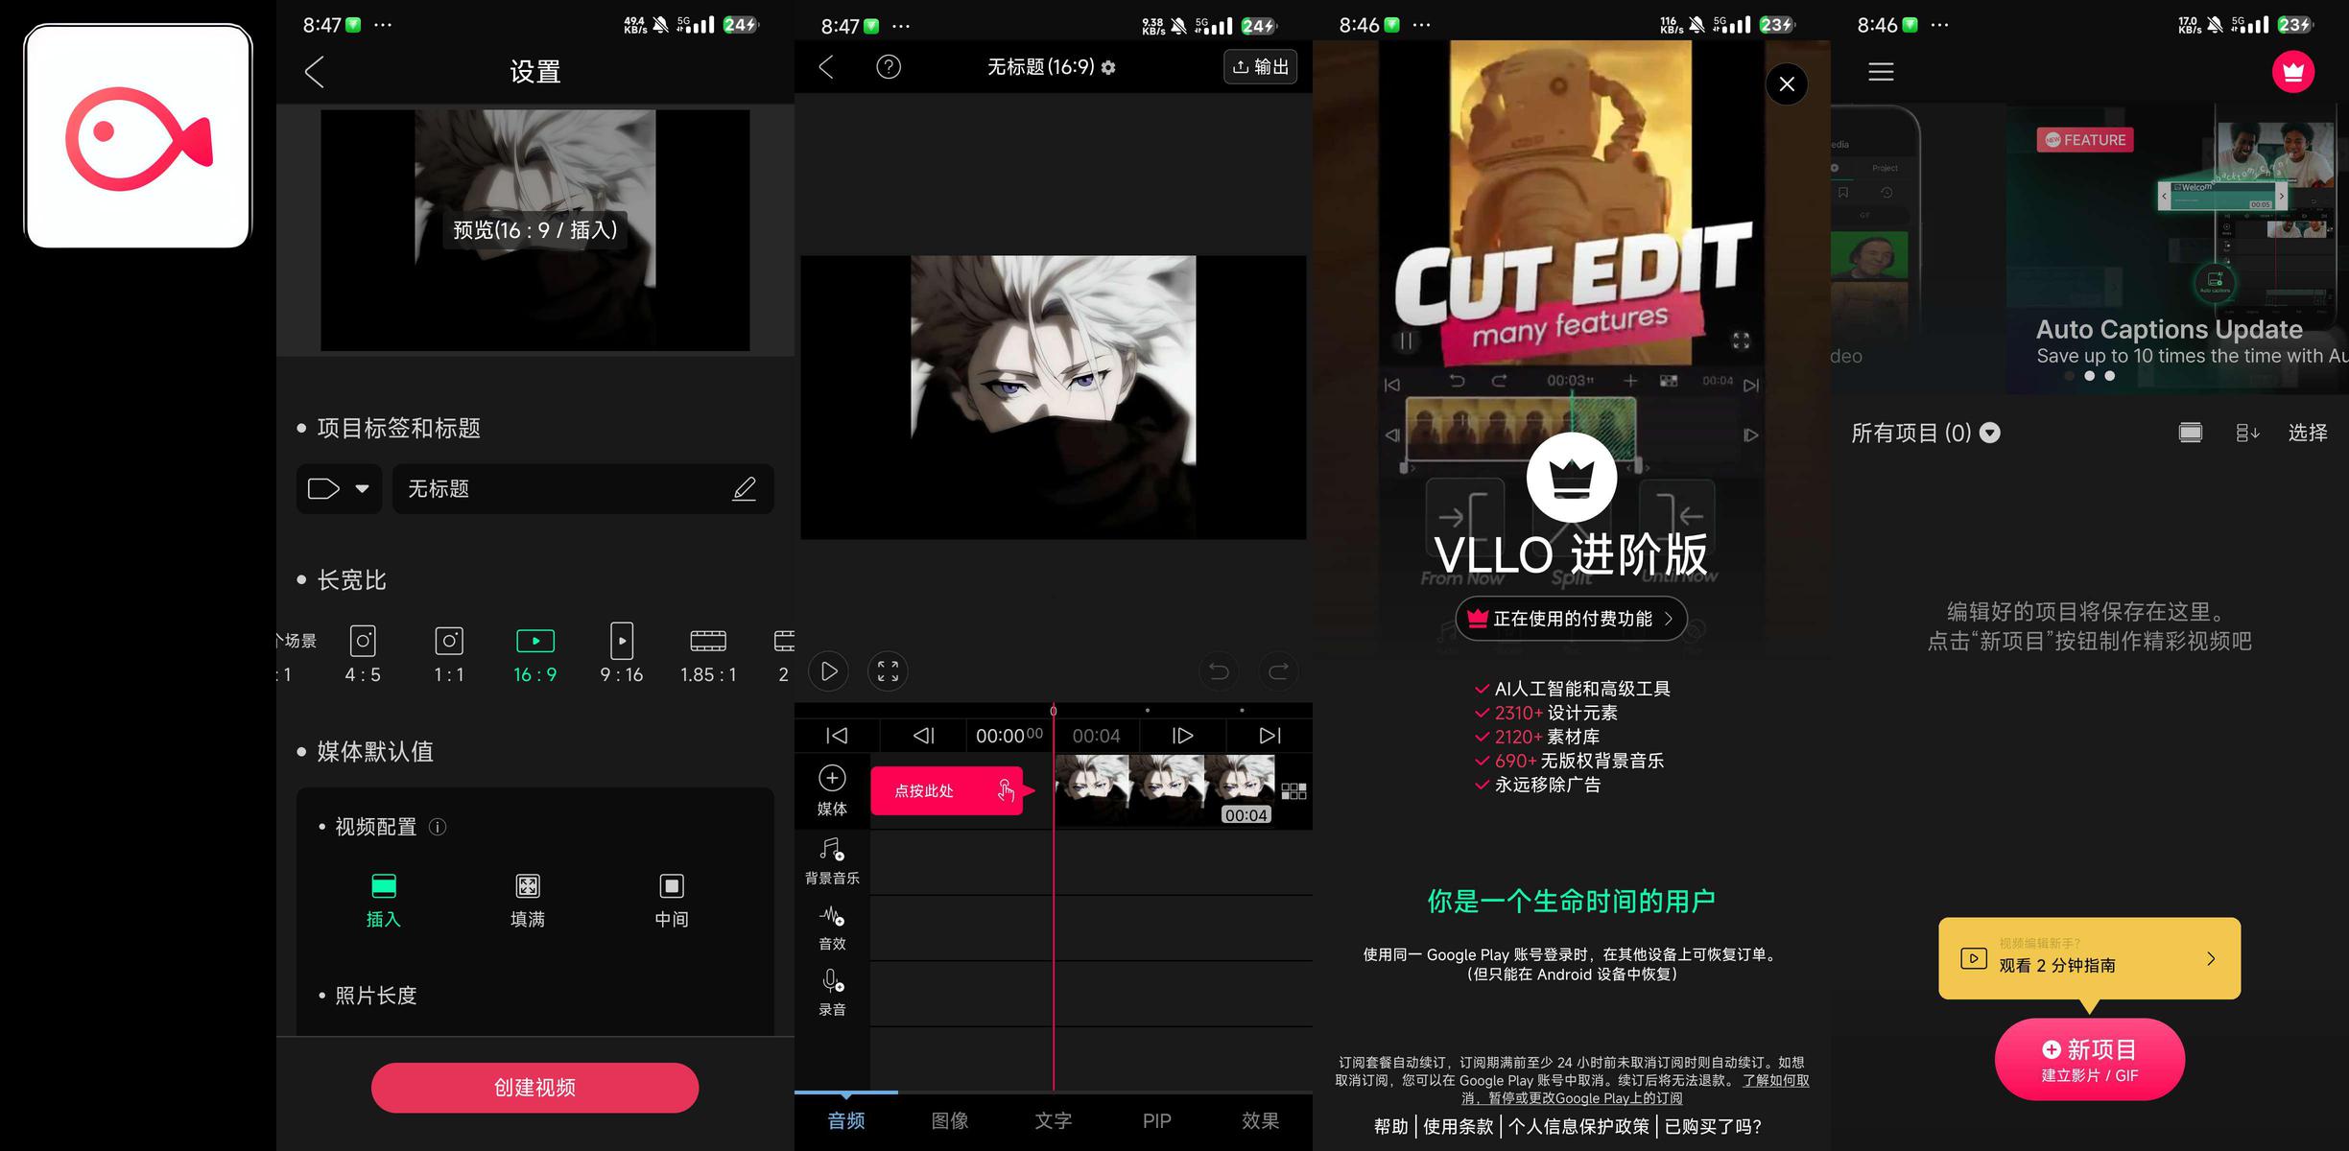Jump to the timeline end
Viewport: 2349px width, 1151px height.
[x=1269, y=736]
